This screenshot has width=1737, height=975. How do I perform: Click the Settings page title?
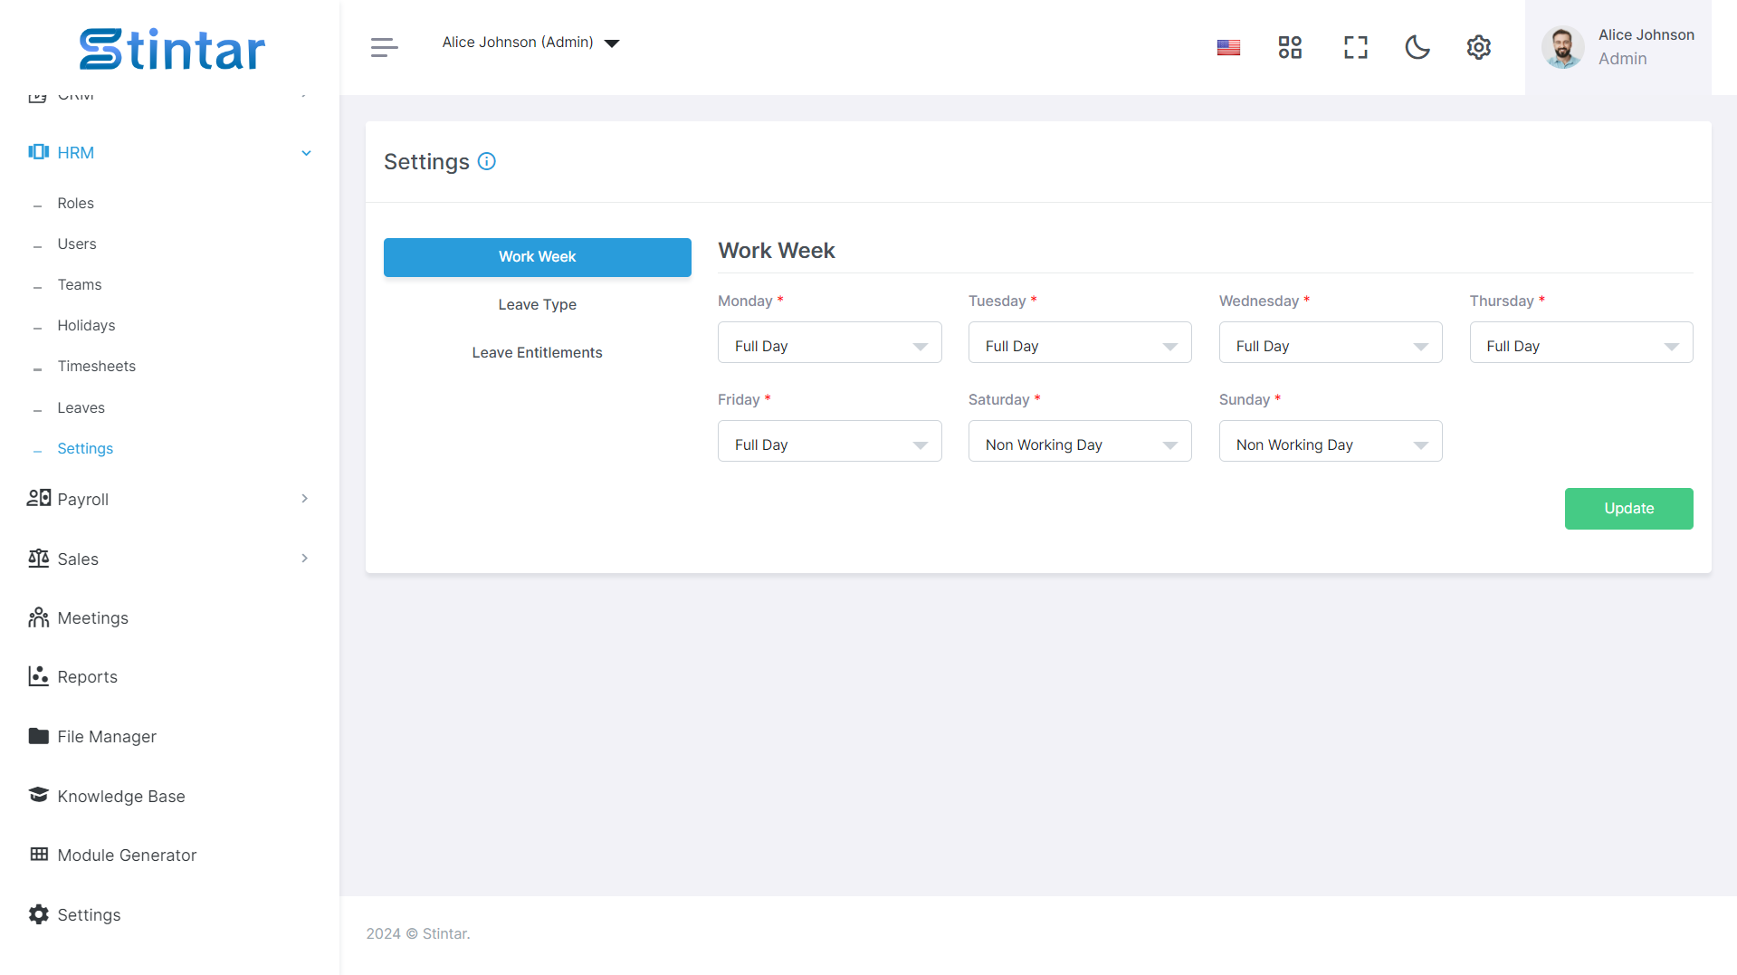coord(426,162)
